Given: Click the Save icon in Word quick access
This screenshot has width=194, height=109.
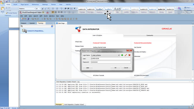Looking at the screenshot, I should click(x=6, y=1).
